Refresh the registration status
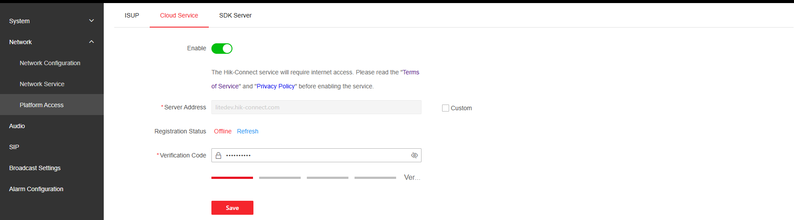The image size is (794, 220). coord(248,131)
